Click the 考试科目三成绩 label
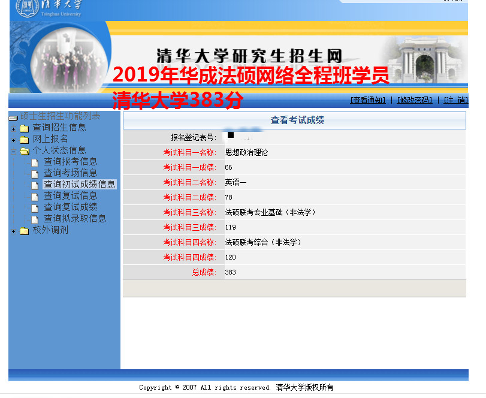 (190, 228)
